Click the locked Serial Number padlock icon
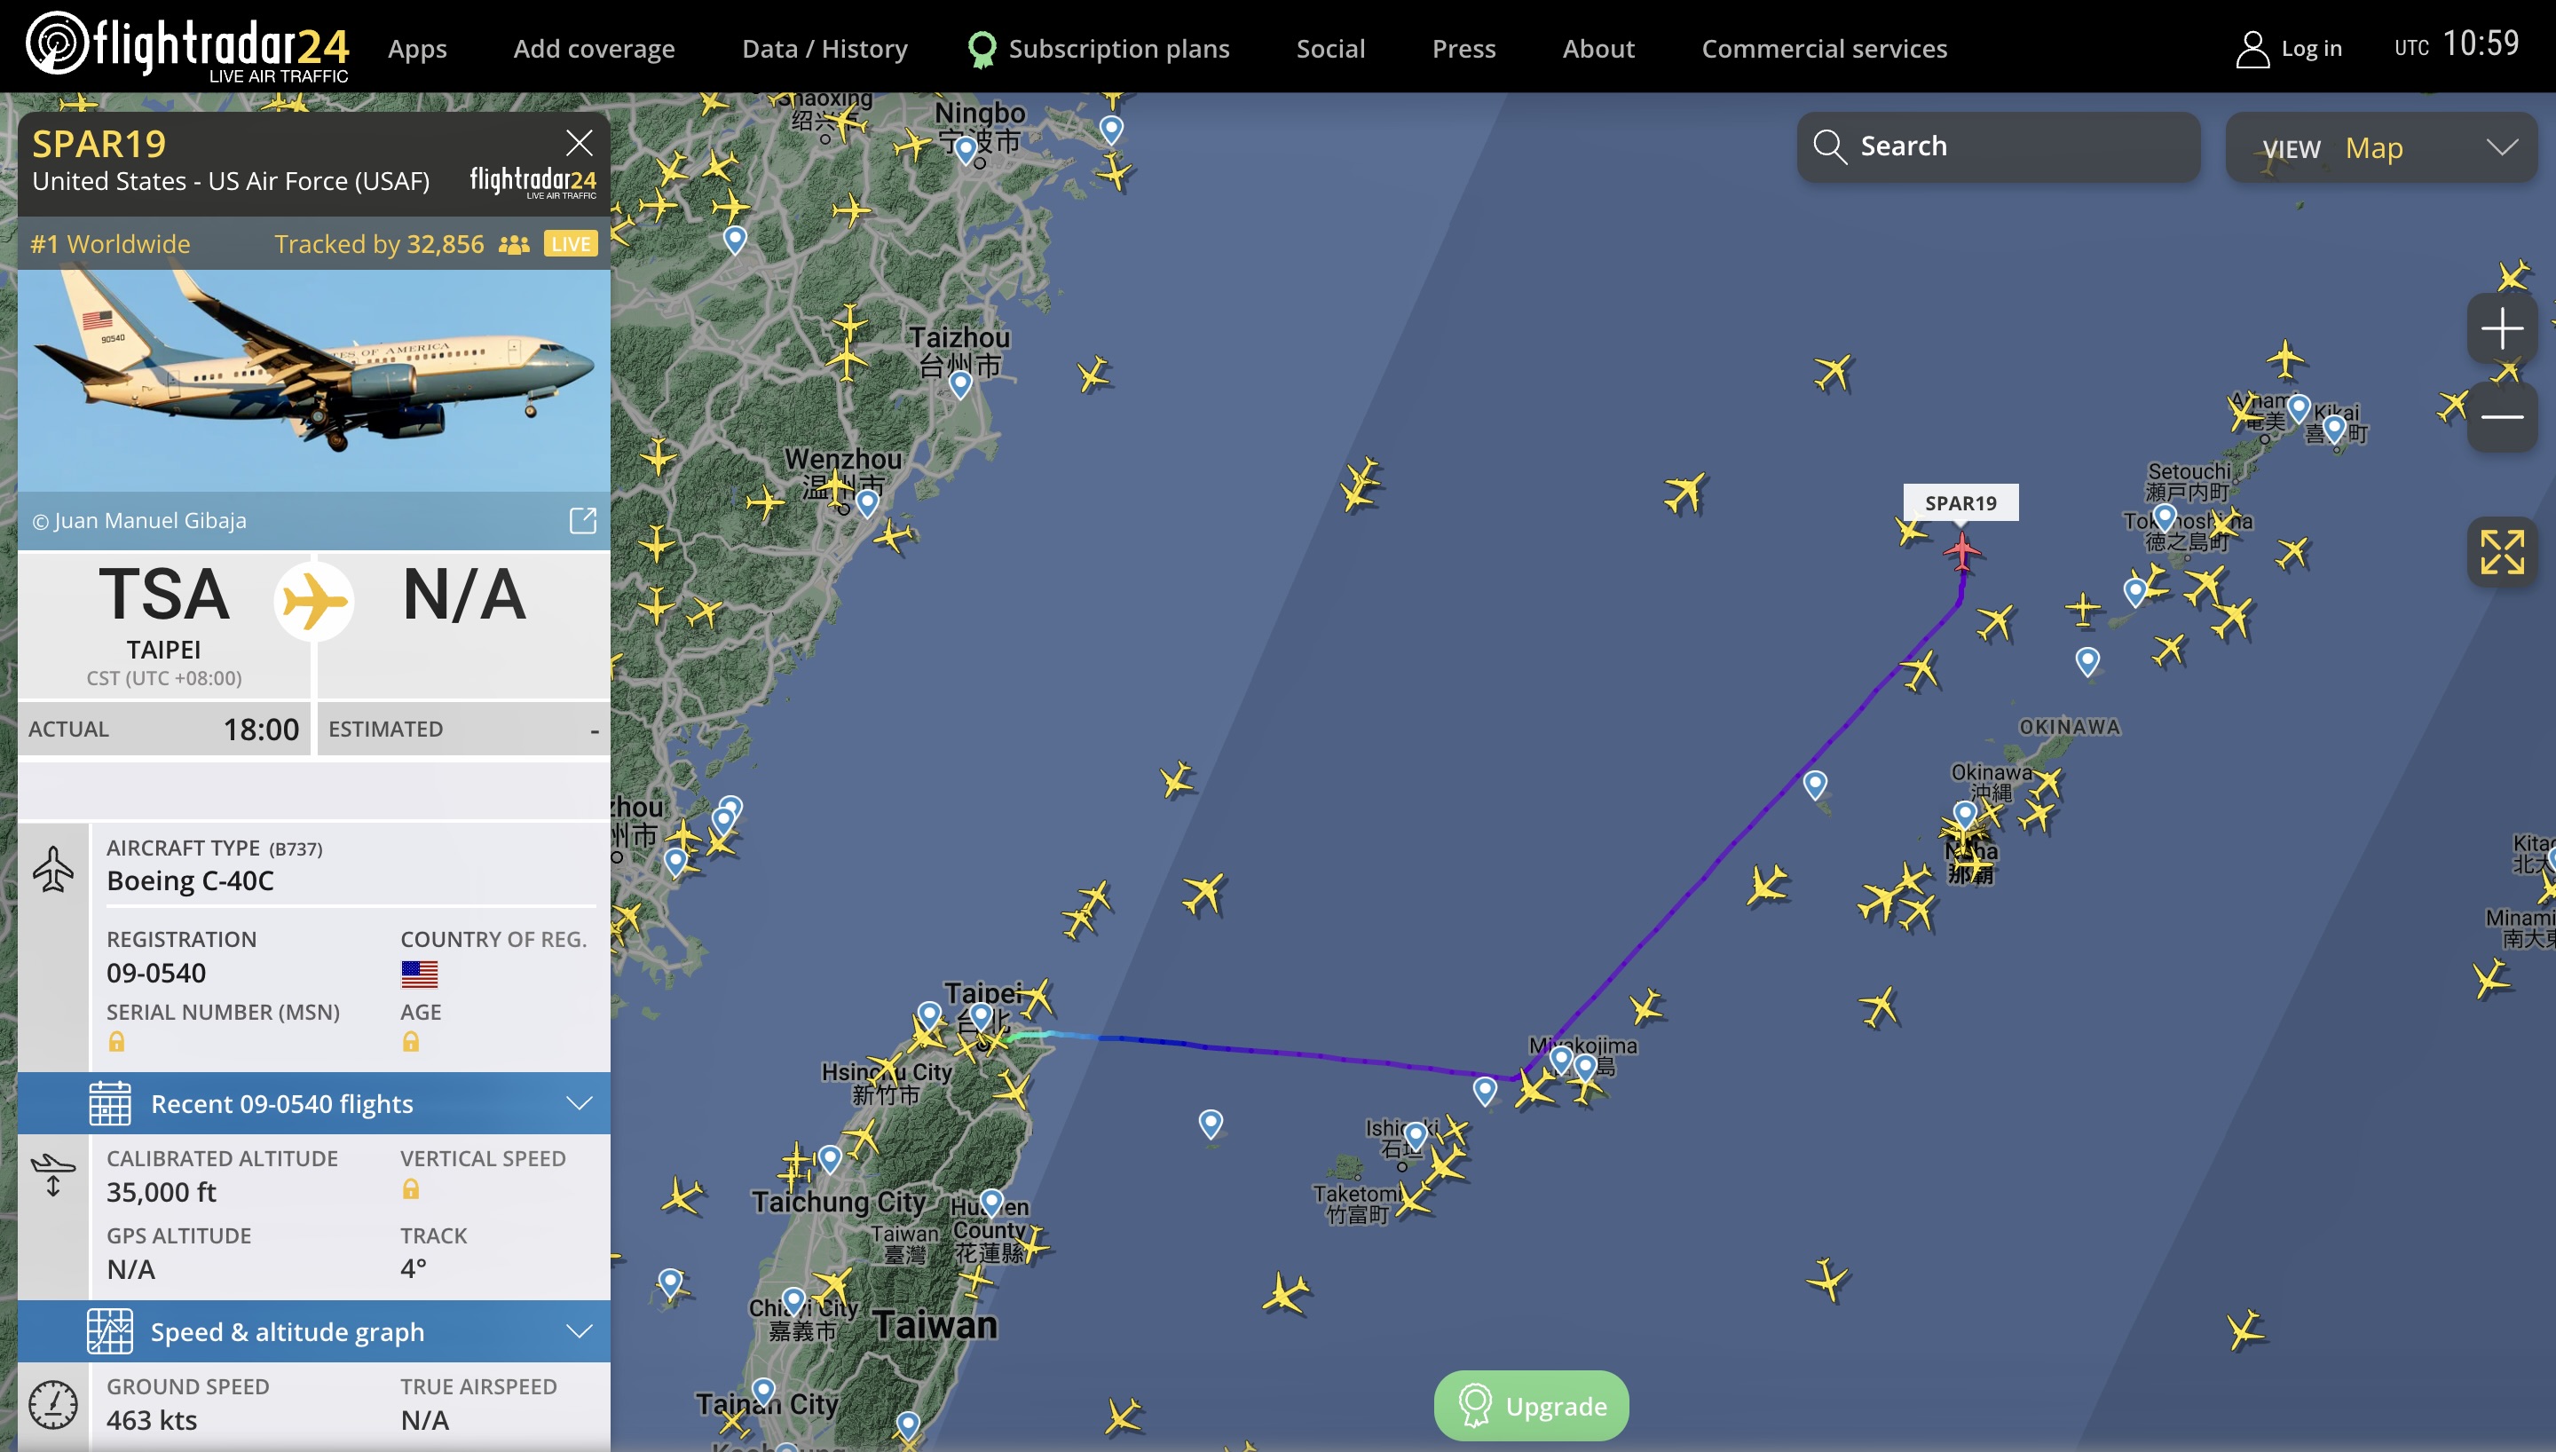The width and height of the screenshot is (2556, 1452). 116,1041
